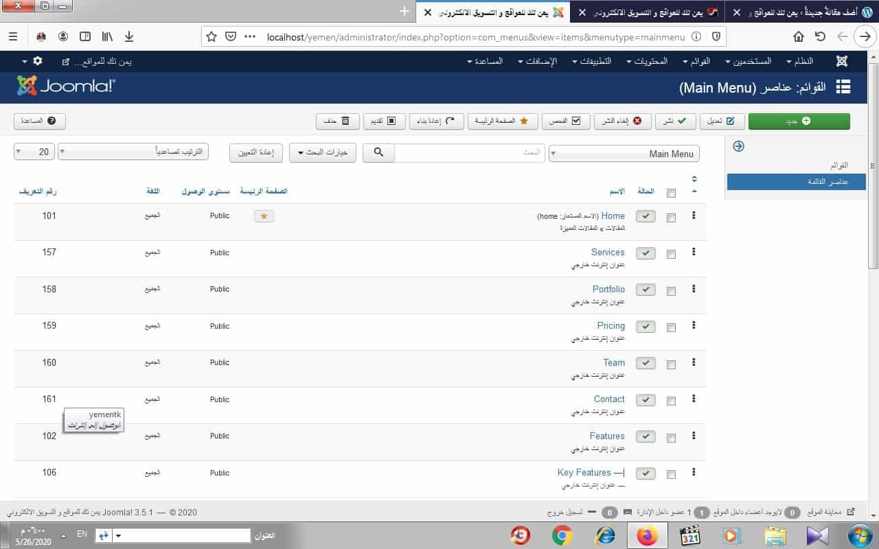
Task: Open the Windows Start menu
Action: (x=860, y=535)
